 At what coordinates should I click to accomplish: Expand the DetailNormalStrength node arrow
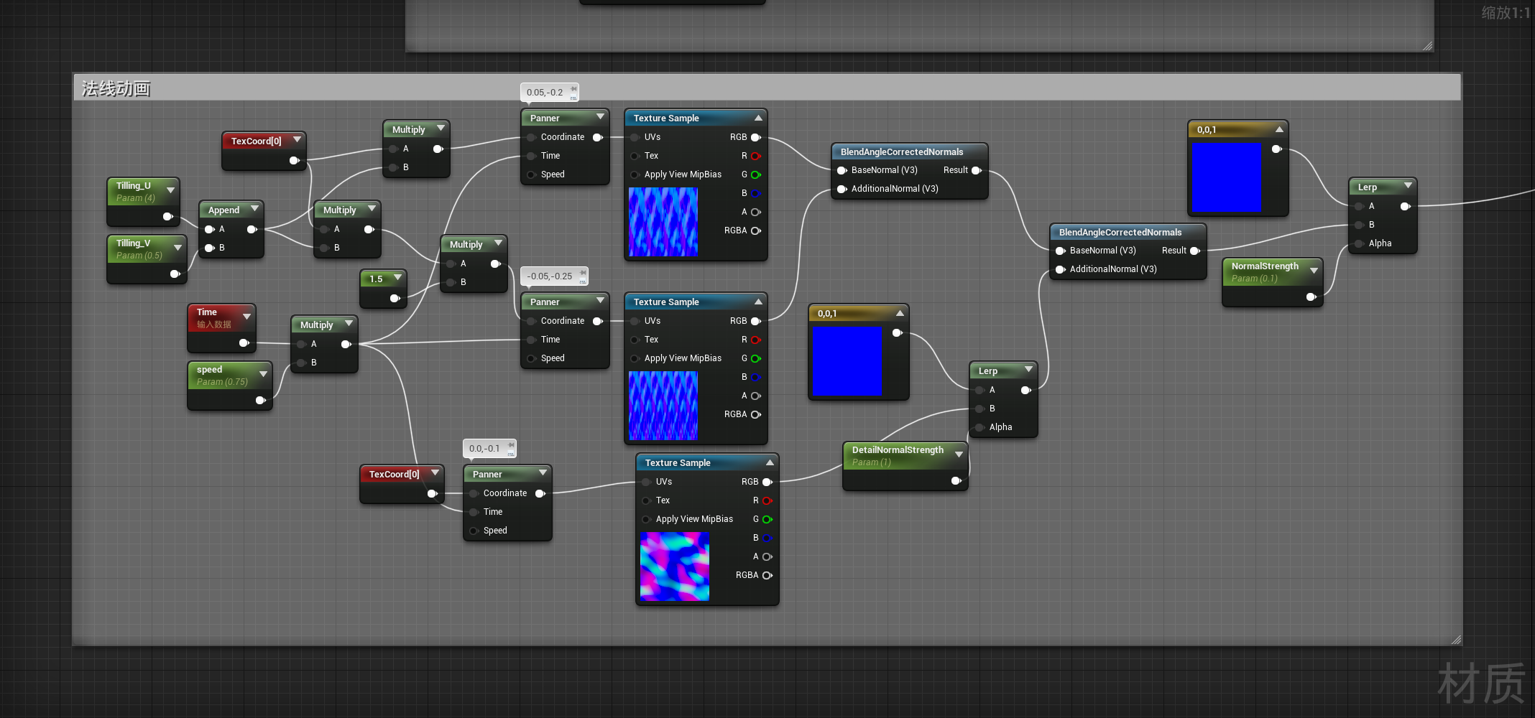point(959,454)
